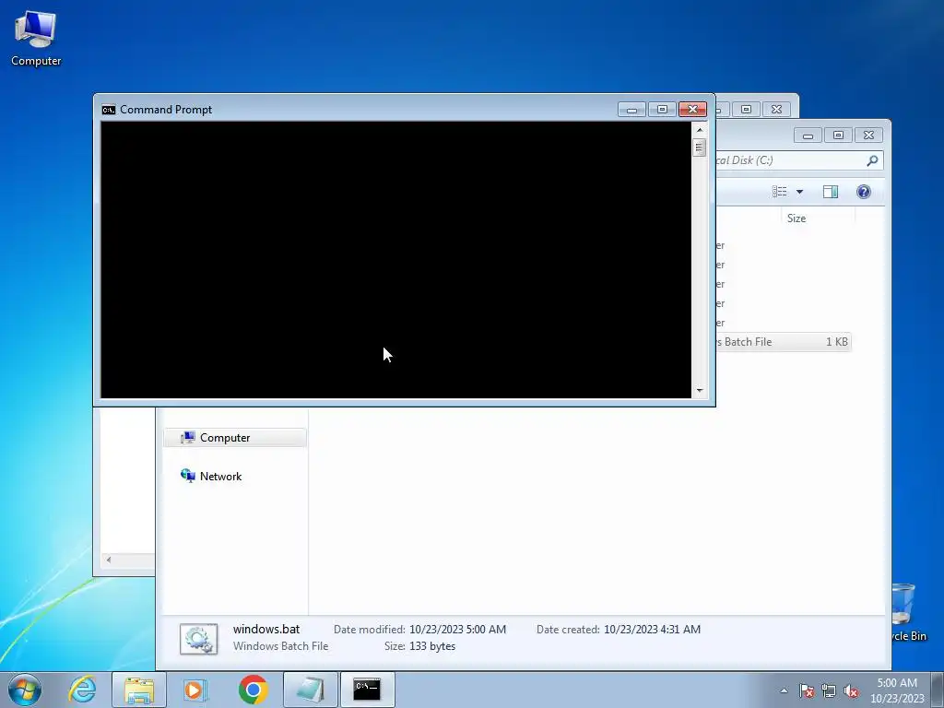The image size is (944, 708).
Task: Open the Recycle Bin desktop icon
Action: tap(908, 612)
